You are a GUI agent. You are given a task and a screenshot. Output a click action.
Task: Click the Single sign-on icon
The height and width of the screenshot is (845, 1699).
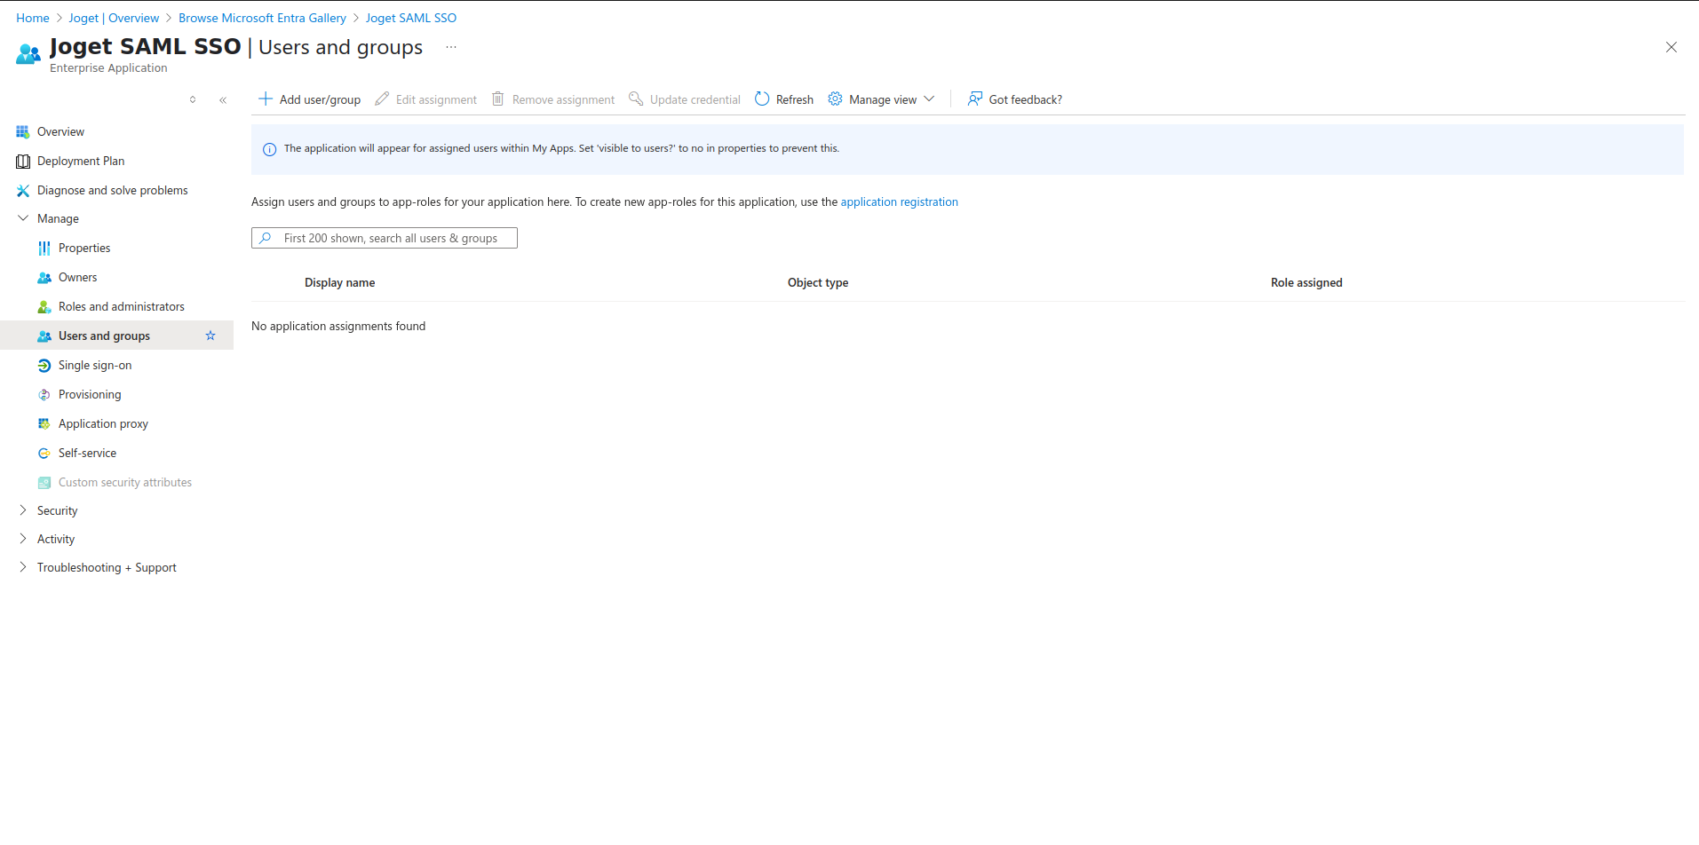click(44, 365)
